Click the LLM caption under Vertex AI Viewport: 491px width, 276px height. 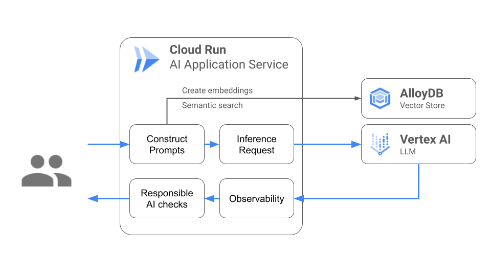pyautogui.click(x=407, y=151)
